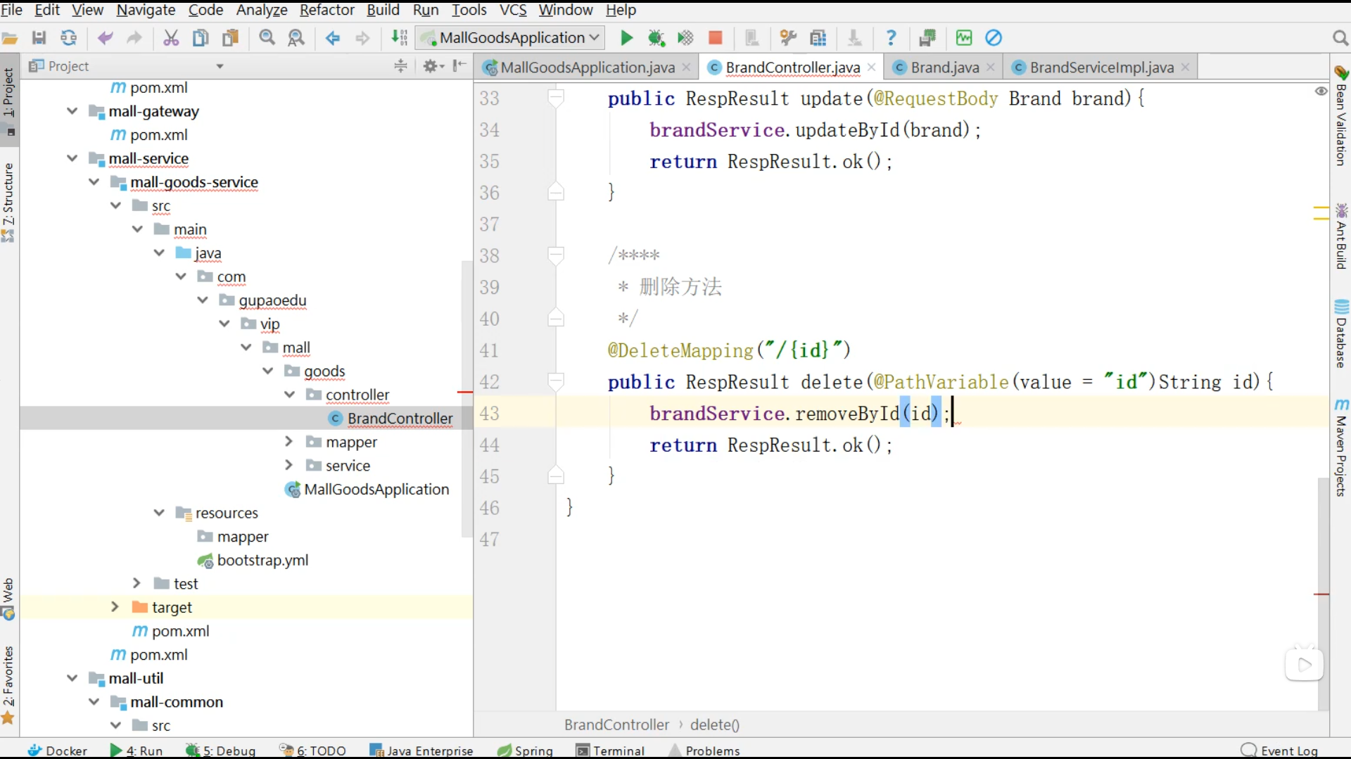Run the MallGoodsApplication

626,37
